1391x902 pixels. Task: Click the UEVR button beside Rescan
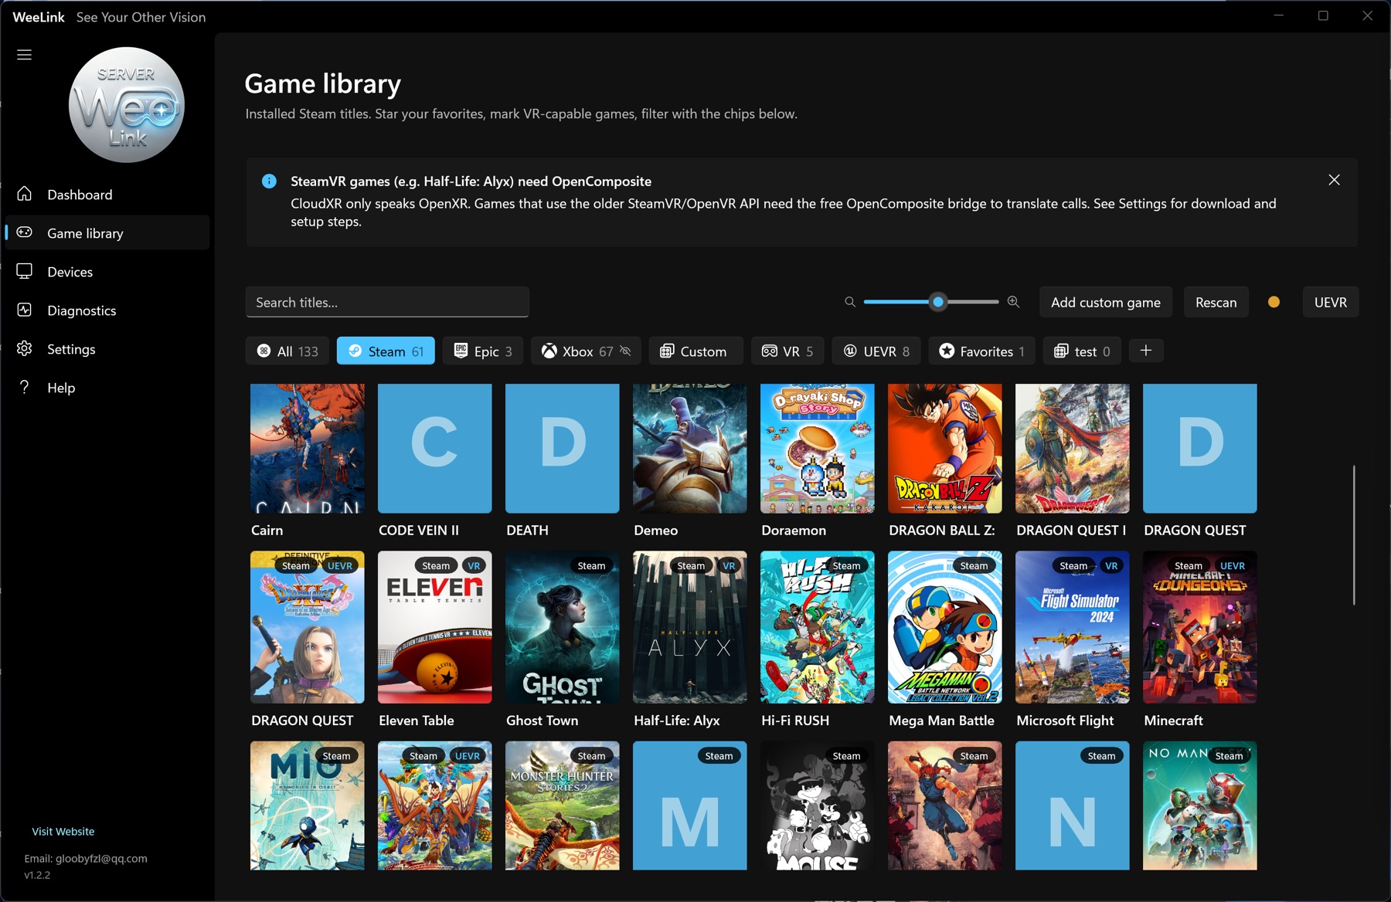(x=1330, y=302)
